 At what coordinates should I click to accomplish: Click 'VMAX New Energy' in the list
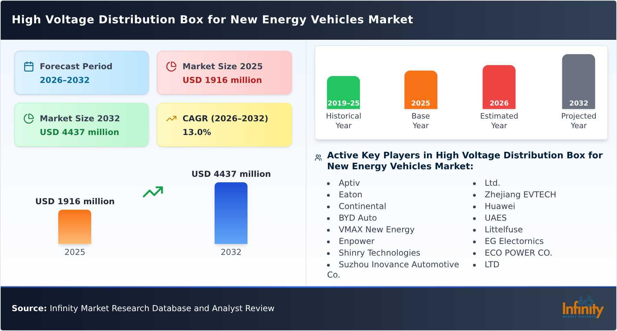pos(376,230)
